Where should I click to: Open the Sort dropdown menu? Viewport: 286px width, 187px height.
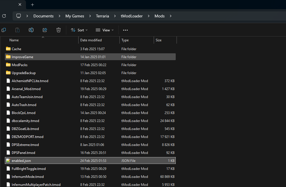coord(79,30)
